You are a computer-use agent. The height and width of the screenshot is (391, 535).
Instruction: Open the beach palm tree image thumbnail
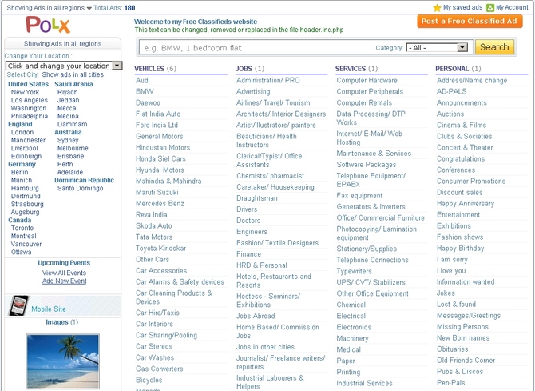[x=63, y=361]
